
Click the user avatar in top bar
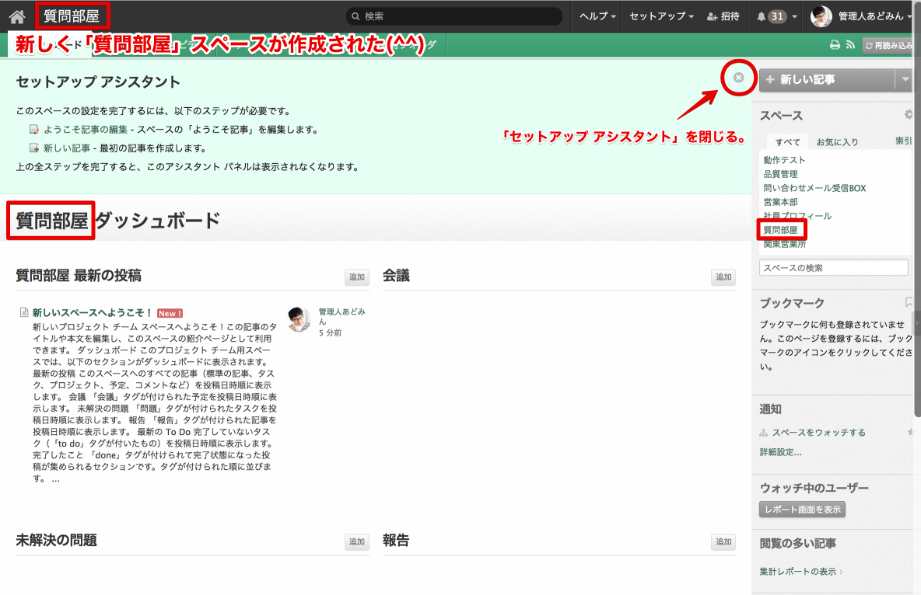[x=821, y=16]
